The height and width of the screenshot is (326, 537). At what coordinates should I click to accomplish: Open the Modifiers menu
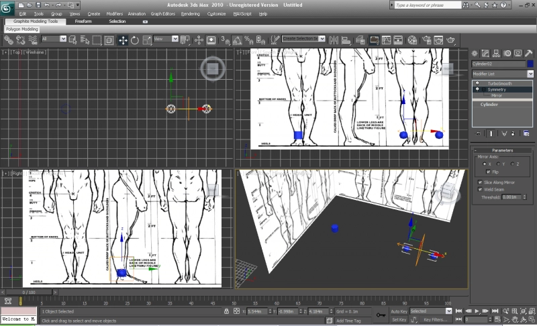pos(114,13)
